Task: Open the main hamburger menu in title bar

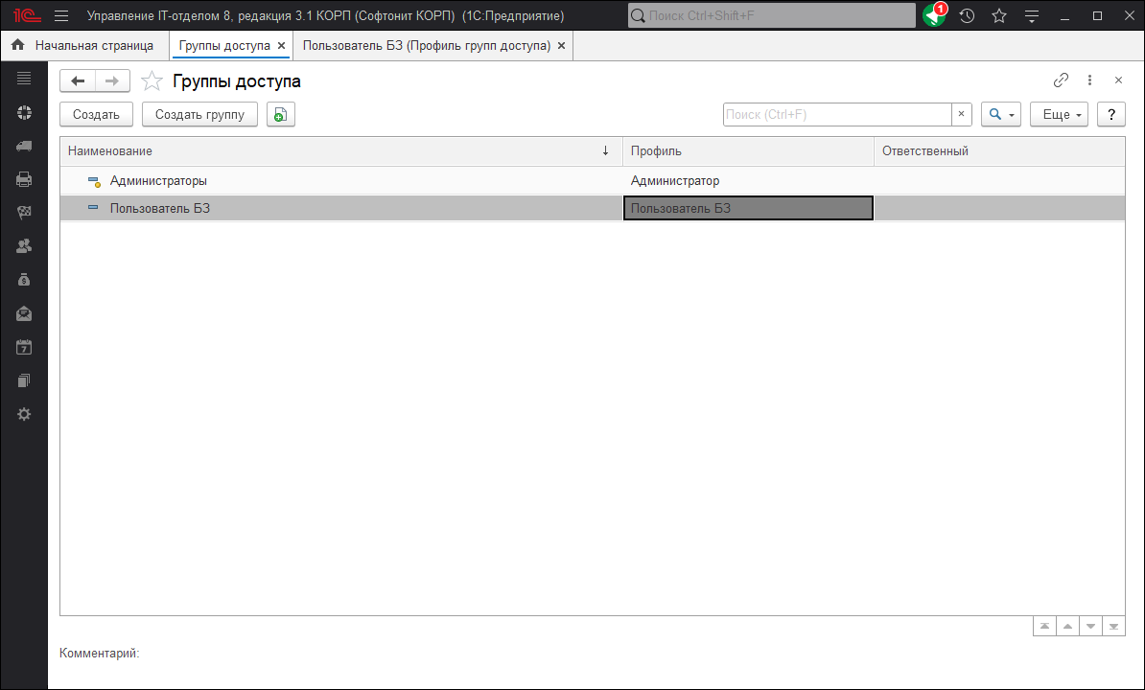Action: 61,16
